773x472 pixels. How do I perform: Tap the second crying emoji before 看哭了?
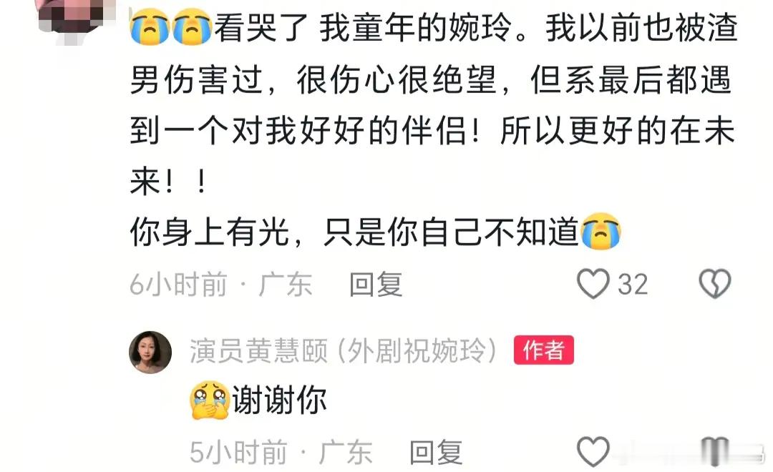(193, 27)
